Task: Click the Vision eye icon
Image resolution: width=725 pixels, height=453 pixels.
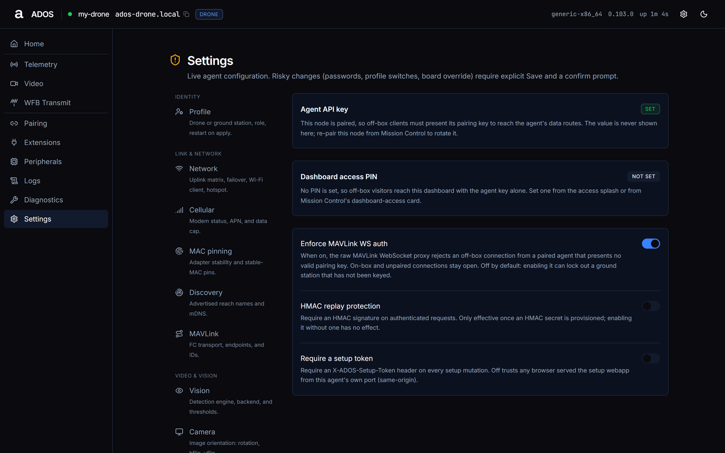Action: 179,391
